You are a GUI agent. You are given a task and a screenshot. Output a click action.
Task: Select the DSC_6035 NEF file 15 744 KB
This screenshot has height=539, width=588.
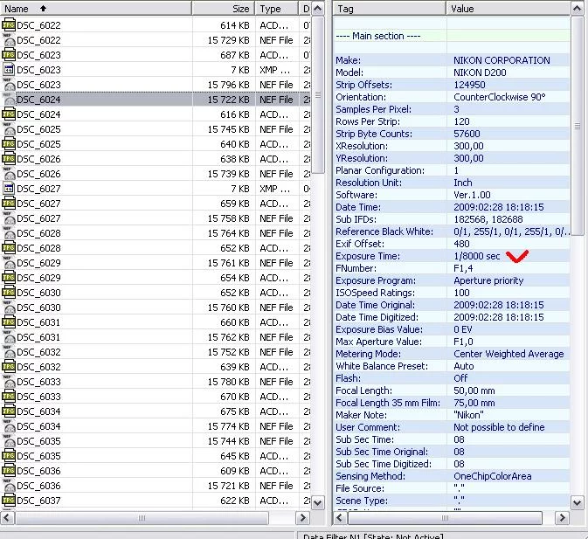156,441
